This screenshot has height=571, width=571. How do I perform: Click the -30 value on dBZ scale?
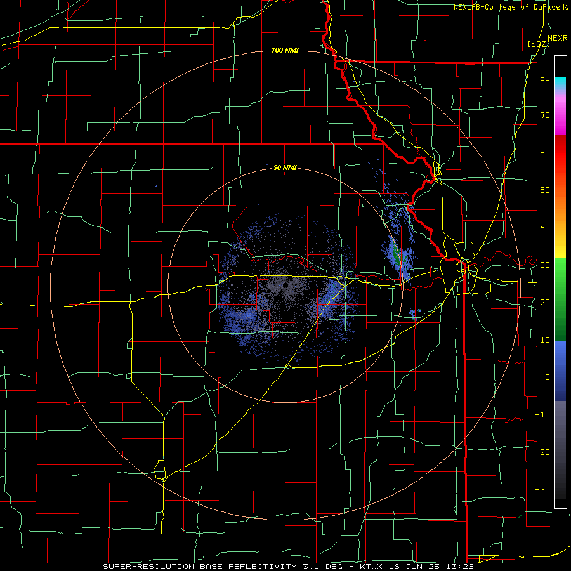click(542, 489)
